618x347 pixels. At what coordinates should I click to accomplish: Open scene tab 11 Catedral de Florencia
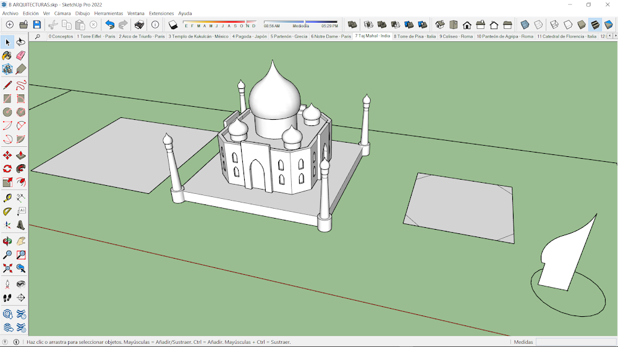pos(566,36)
